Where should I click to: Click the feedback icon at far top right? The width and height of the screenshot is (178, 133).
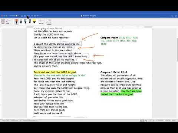[176, 16]
